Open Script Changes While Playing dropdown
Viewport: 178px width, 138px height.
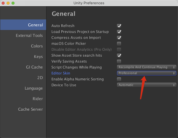click(147, 67)
